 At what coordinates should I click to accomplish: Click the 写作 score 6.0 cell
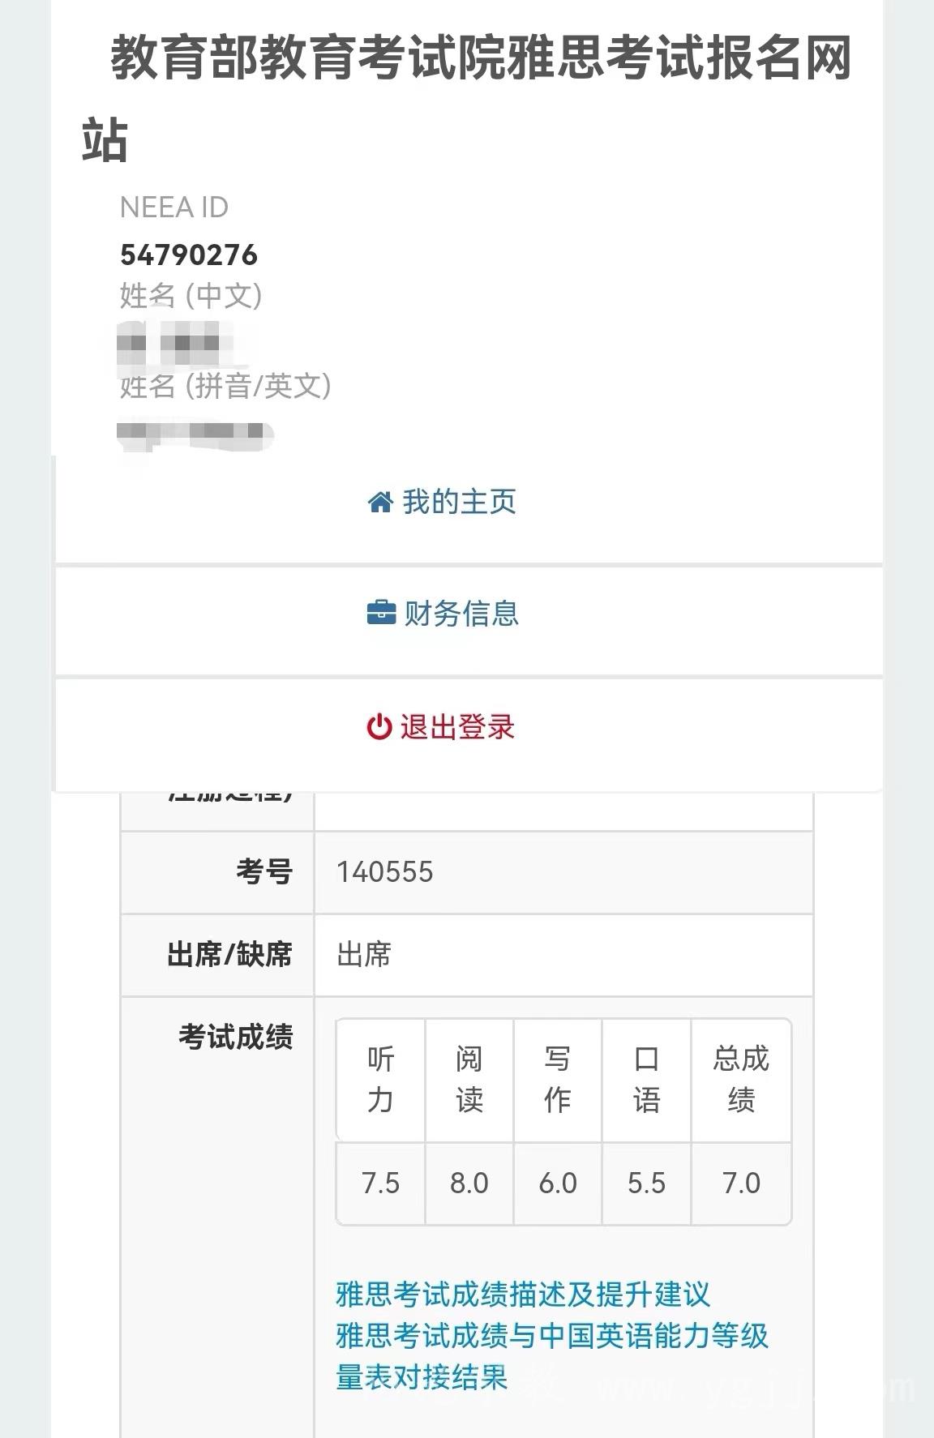click(x=558, y=1183)
